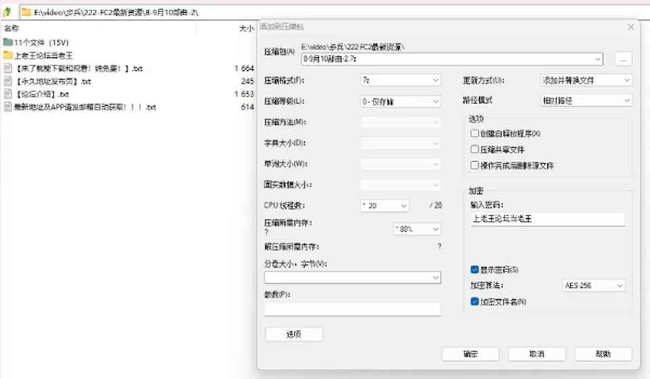Click the disabled 单词大小 dropdown

[x=400, y=164]
